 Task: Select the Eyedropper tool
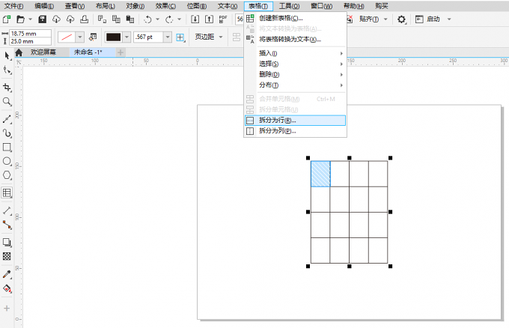pos(7,274)
